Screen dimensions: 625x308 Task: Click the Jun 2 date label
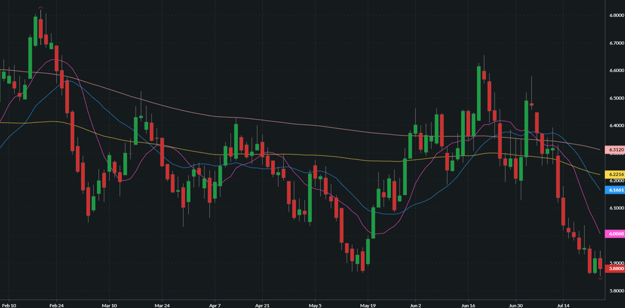(415, 306)
